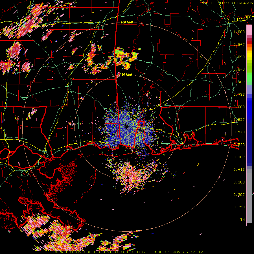
Task: Click the 0.520 scale value
Action: pyautogui.click(x=239, y=144)
